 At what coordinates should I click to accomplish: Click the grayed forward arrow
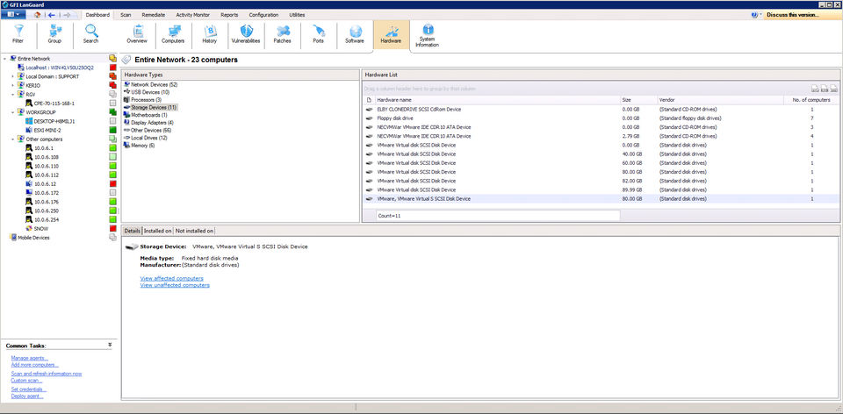click(x=67, y=15)
